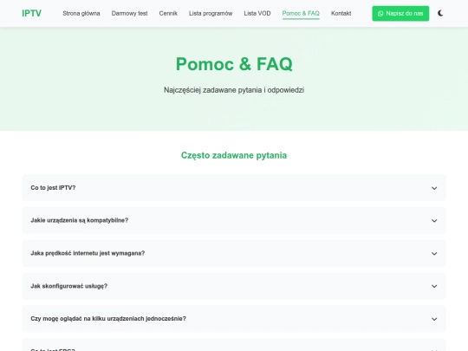Click the question Jak skonfigurować usługę?

coord(69,286)
